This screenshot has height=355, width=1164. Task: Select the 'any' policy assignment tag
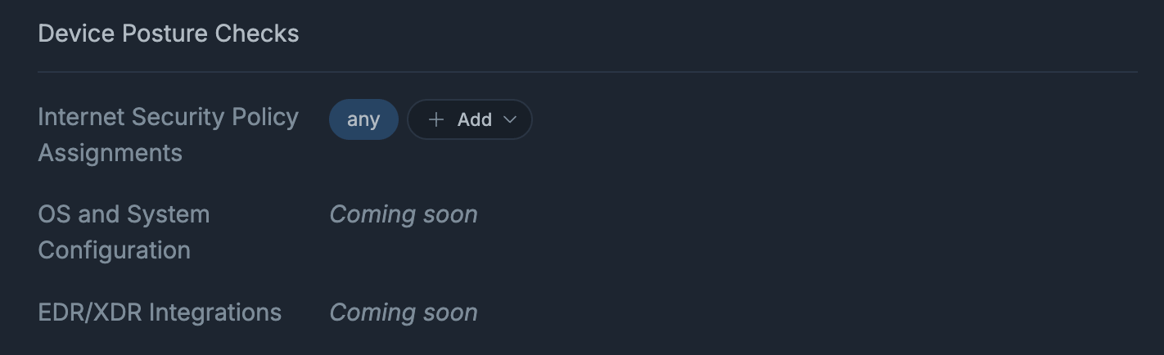point(363,119)
